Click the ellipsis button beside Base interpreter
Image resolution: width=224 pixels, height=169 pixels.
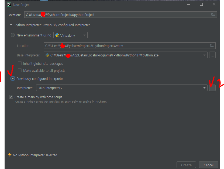point(212,55)
